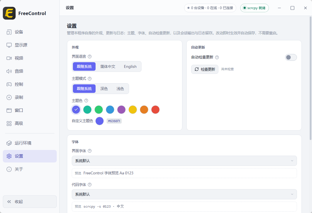Image resolution: width=312 pixels, height=213 pixels.
Task: Click the 控制 gamepad icon
Action: [9, 84]
